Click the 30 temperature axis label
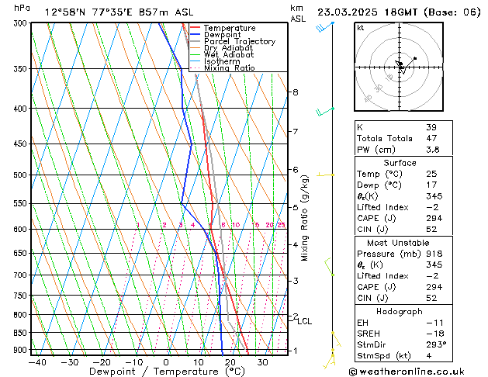Image resolution: width=488 pixels, height=377 pixels. tap(262, 362)
